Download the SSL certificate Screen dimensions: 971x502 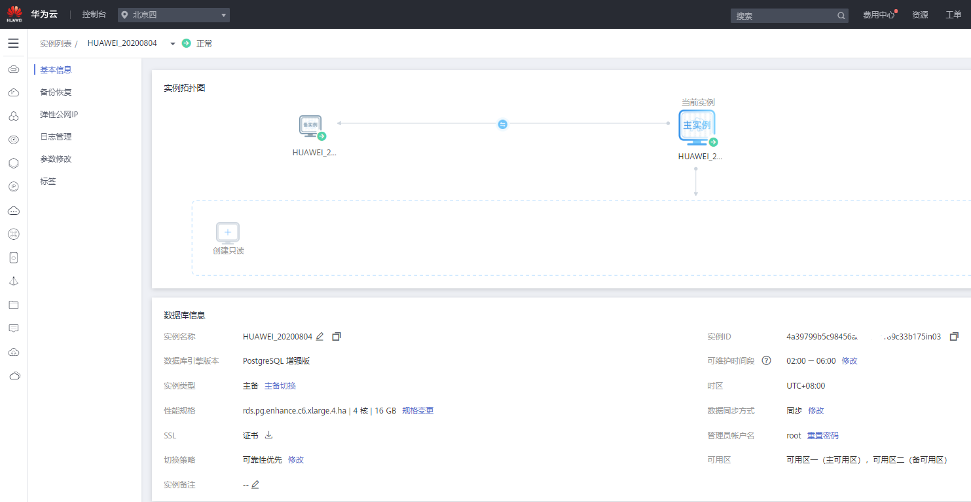268,435
